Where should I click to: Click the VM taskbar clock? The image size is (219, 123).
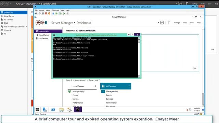pyautogui.click(x=197, y=109)
